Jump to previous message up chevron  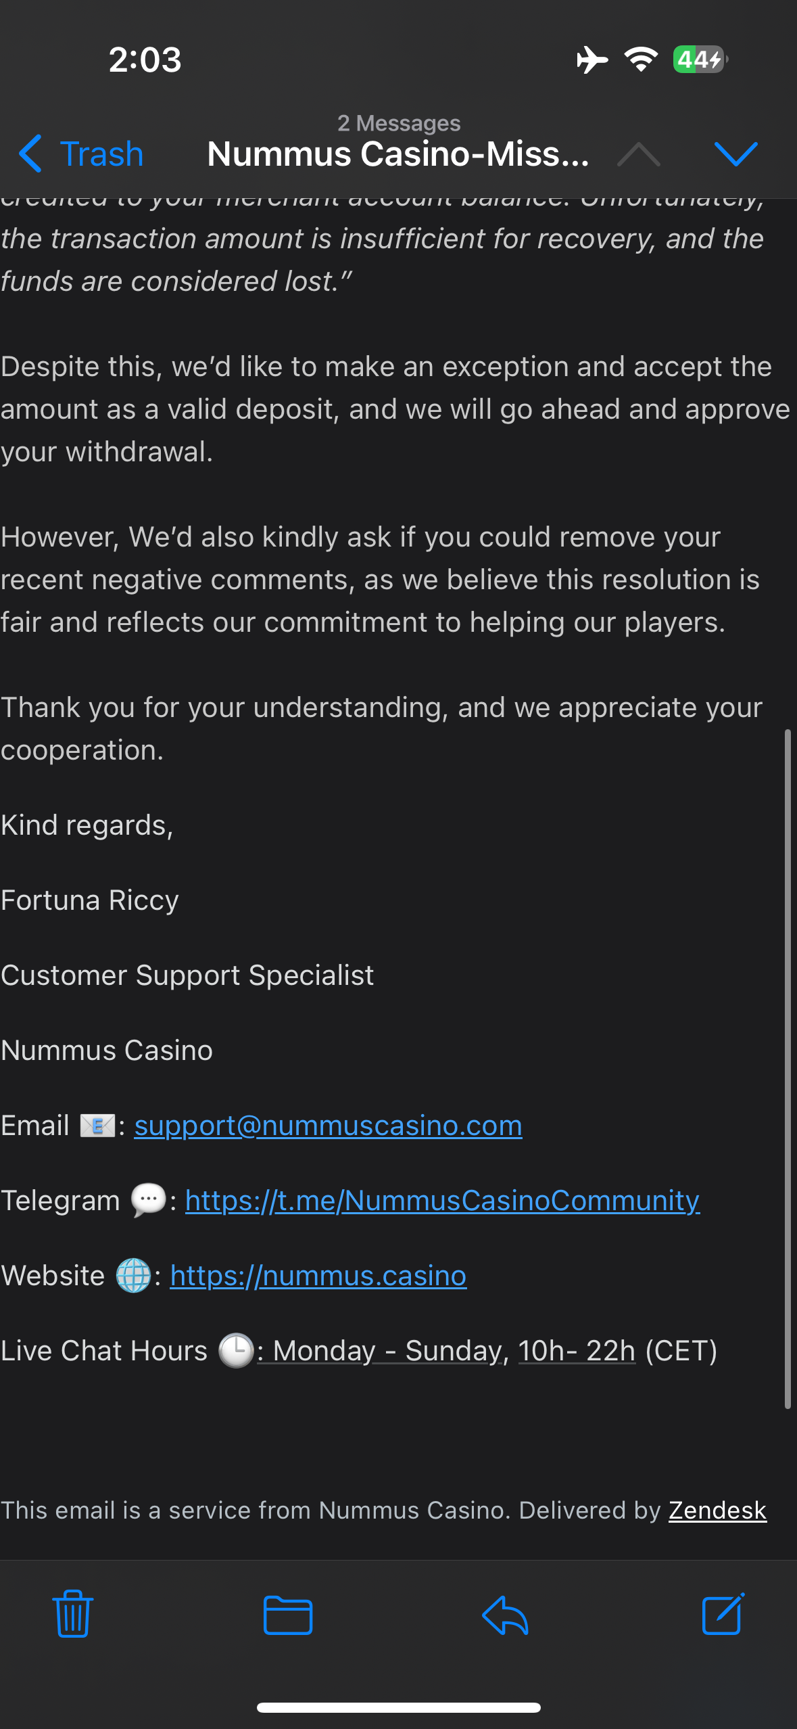[639, 155]
